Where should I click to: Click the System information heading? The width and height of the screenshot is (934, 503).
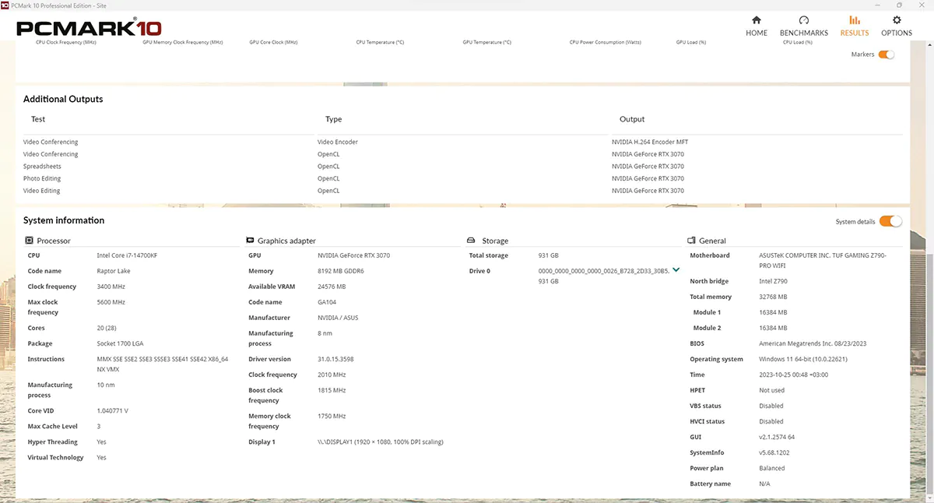pyautogui.click(x=64, y=220)
